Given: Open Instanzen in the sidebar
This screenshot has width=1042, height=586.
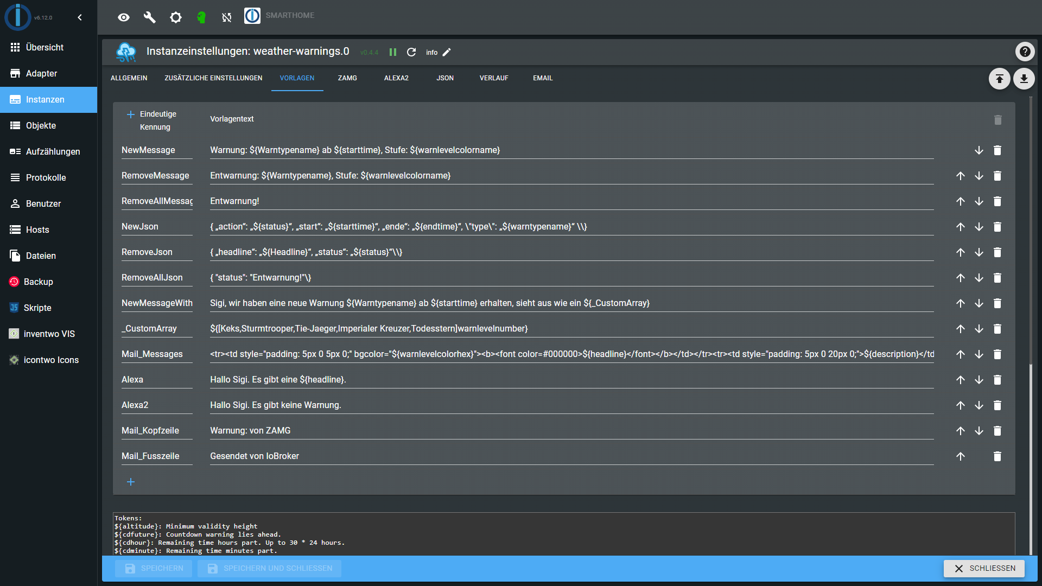Looking at the screenshot, I should [49, 99].
